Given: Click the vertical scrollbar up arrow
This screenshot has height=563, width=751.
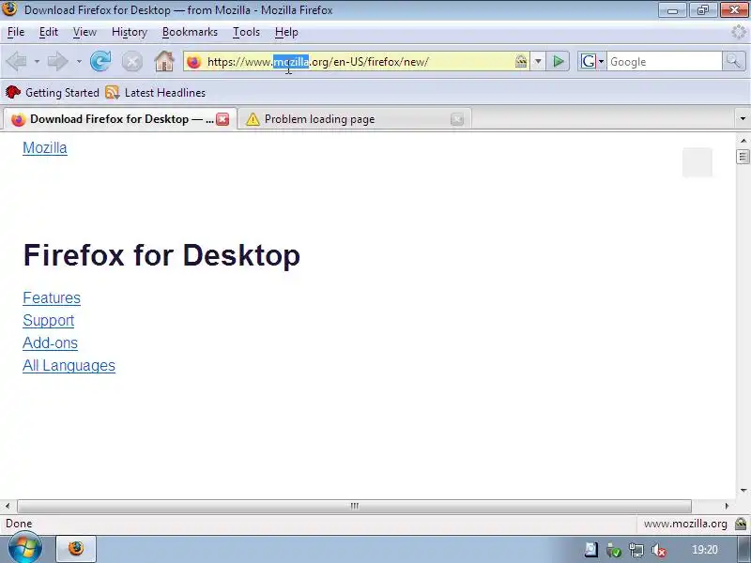Looking at the screenshot, I should (743, 140).
